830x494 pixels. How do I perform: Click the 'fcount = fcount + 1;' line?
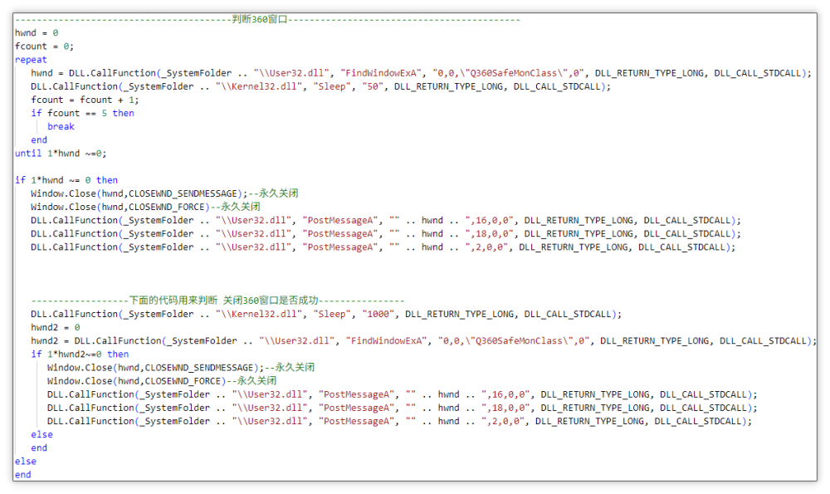(85, 100)
